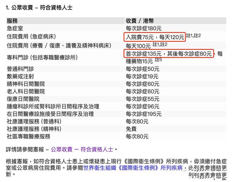Screen dimensions: 233x182
Task: Click the 每次診症195元 fee cell
Action: [x=144, y=114]
